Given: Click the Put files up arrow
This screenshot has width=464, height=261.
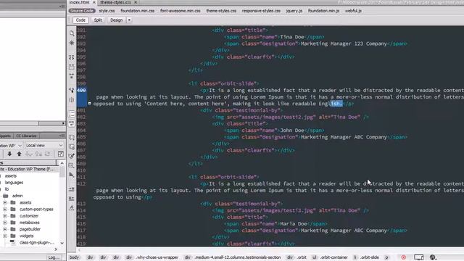Looking at the screenshot, I should point(20,154).
